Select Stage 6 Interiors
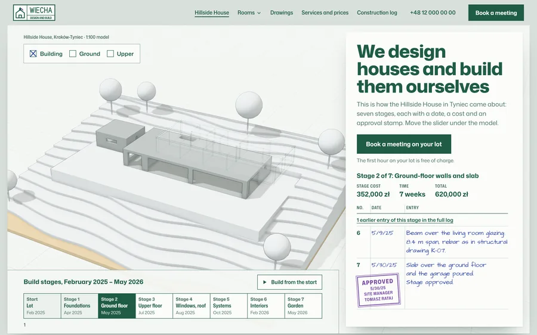This screenshot has height=335, width=537. coord(266,306)
